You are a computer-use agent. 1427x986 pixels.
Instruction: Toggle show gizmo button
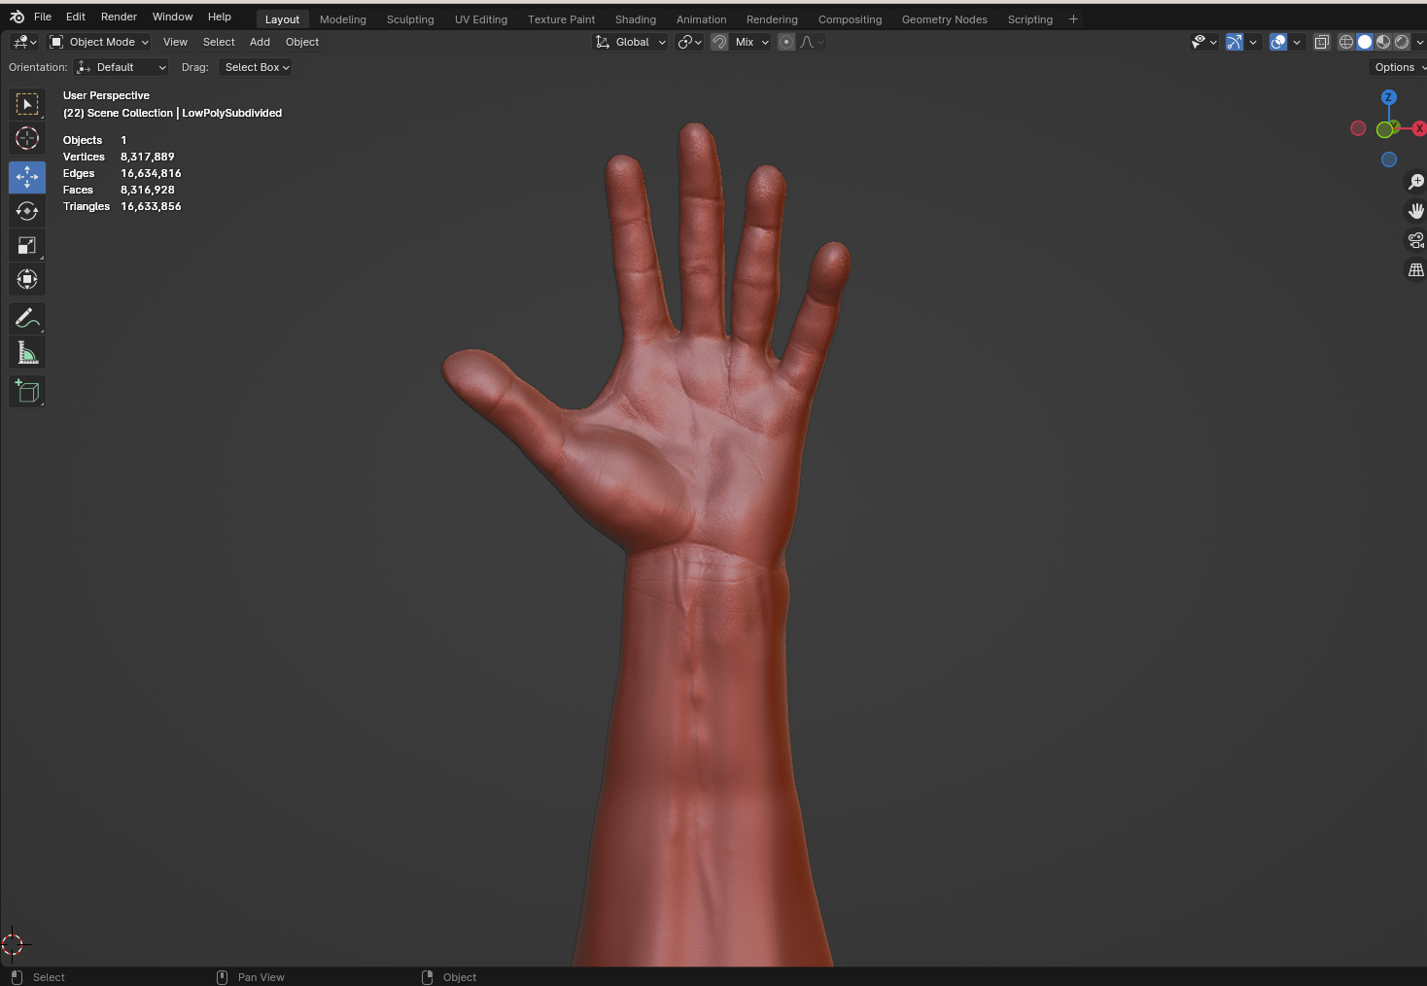coord(1235,42)
